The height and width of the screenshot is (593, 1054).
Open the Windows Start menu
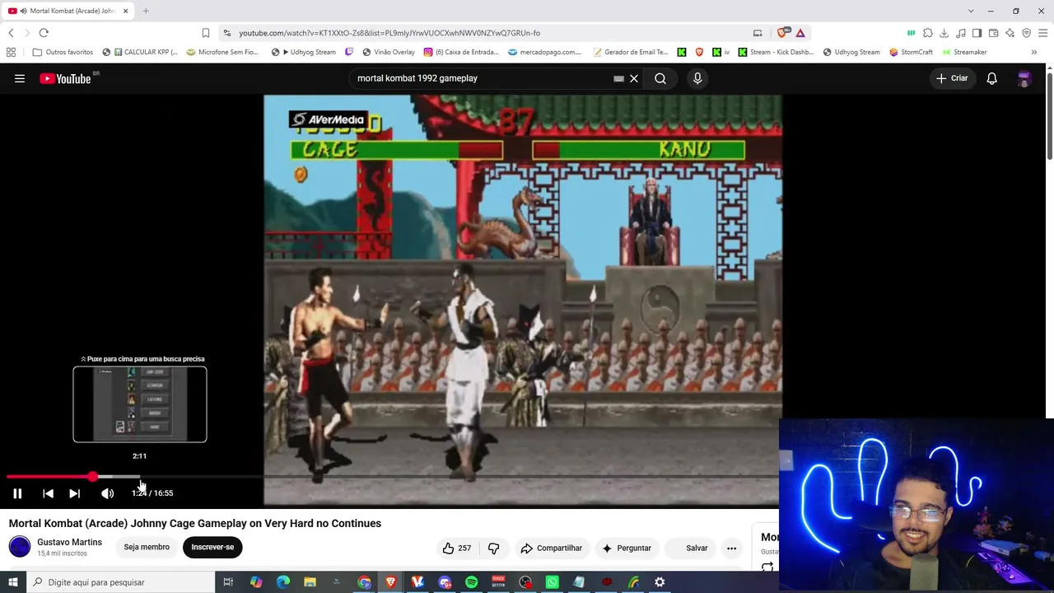pyautogui.click(x=13, y=582)
